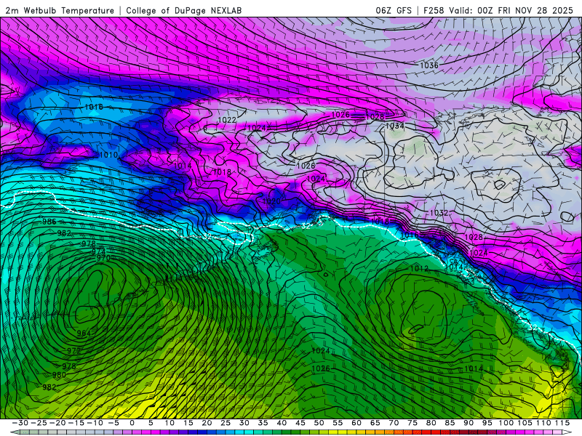The width and height of the screenshot is (582, 436).
Task: Select the "College of DuPage NEXLAB" label
Action: pos(184,10)
